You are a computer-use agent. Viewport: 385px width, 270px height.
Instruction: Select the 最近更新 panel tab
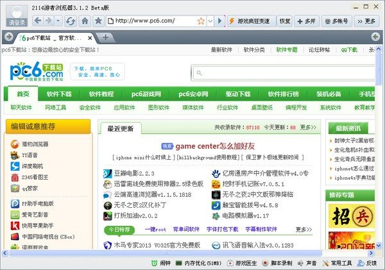(x=121, y=128)
